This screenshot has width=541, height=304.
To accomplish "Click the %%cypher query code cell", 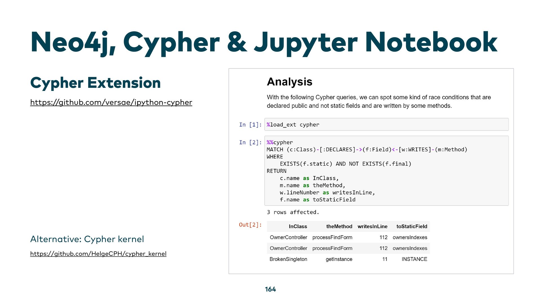I will click(386, 171).
